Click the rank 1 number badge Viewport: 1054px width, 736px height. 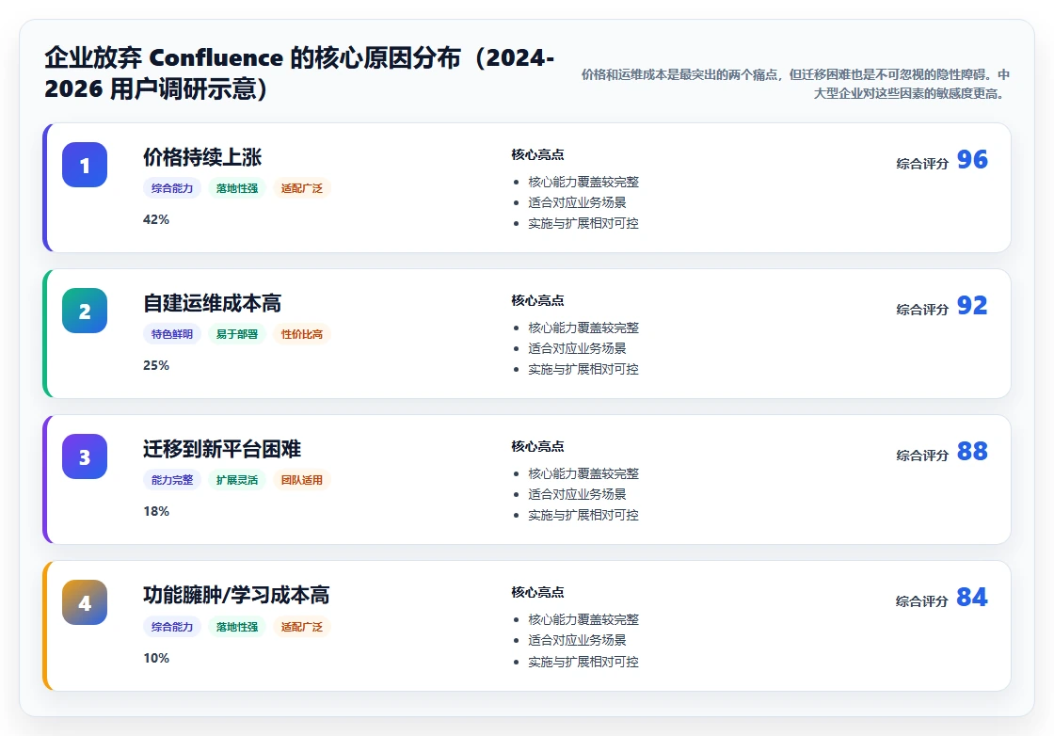coord(85,165)
